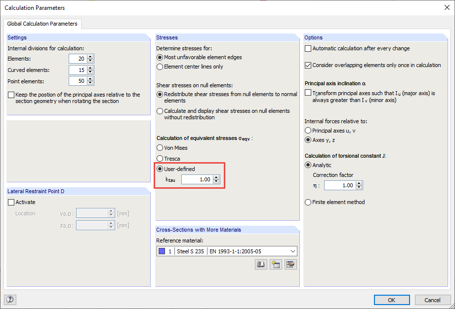
Task: Click the Point elements input field
Action: point(78,81)
